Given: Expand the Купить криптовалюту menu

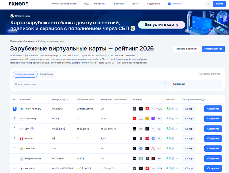Looking at the screenshot, I should pos(65,4).
